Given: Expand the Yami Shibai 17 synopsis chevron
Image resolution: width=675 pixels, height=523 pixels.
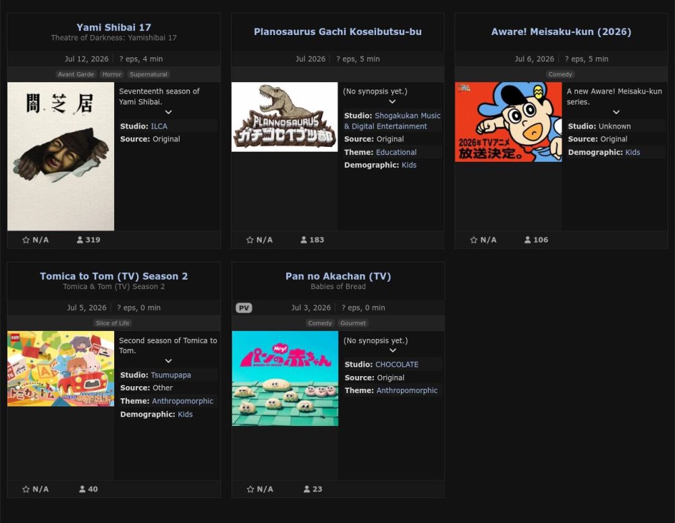Looking at the screenshot, I should tap(168, 112).
